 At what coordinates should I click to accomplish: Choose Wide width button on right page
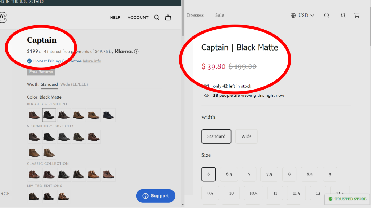[246, 136]
